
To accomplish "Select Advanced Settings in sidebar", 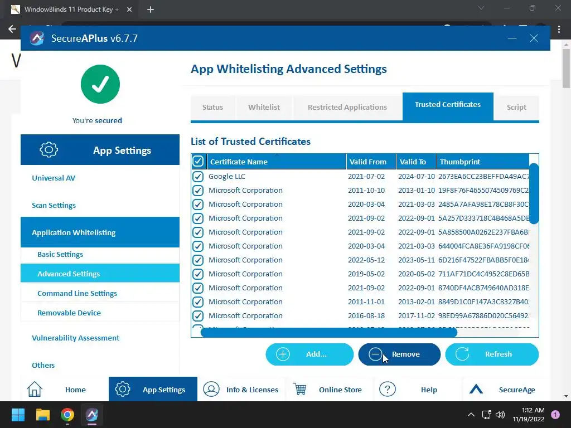I will (100, 273).
